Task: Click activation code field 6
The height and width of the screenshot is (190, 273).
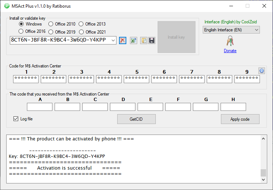Action: [x=164, y=79]
